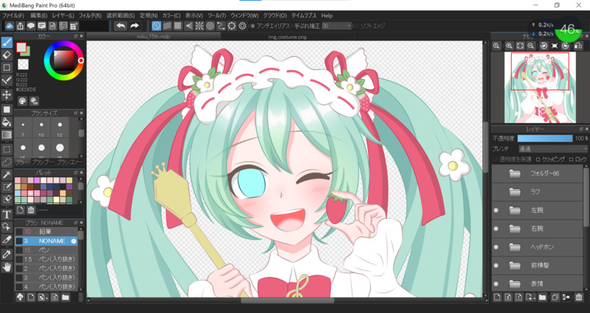Delete layer with trash icon
Viewport: 590px width, 313px height.
(579, 298)
